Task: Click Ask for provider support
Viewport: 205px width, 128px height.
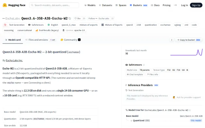Action: (x=187, y=97)
